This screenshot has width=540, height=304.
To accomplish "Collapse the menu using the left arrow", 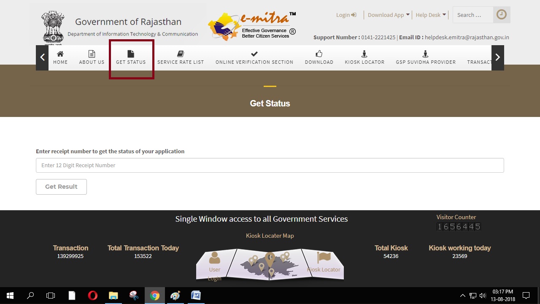I will 42,57.
